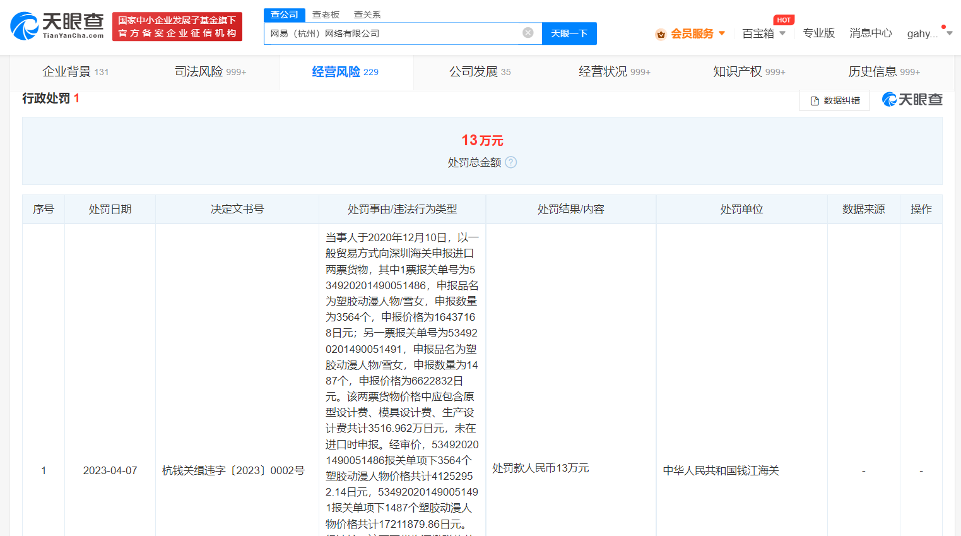Click inside the company search input field
Screen dimensions: 961x536
[391, 33]
